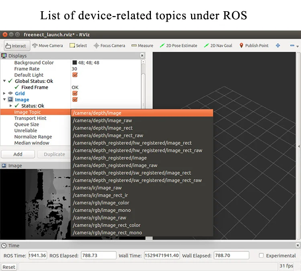Click the Duplicate button
Image resolution: width=301 pixels, height=271 pixels.
tap(54, 154)
